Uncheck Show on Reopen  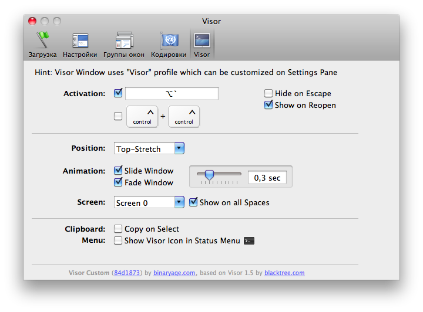pos(268,105)
